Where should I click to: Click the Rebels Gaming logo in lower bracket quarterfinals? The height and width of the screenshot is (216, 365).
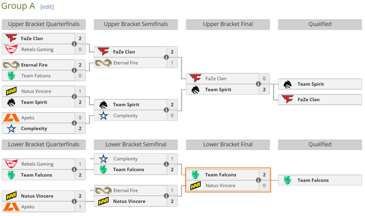[11, 164]
